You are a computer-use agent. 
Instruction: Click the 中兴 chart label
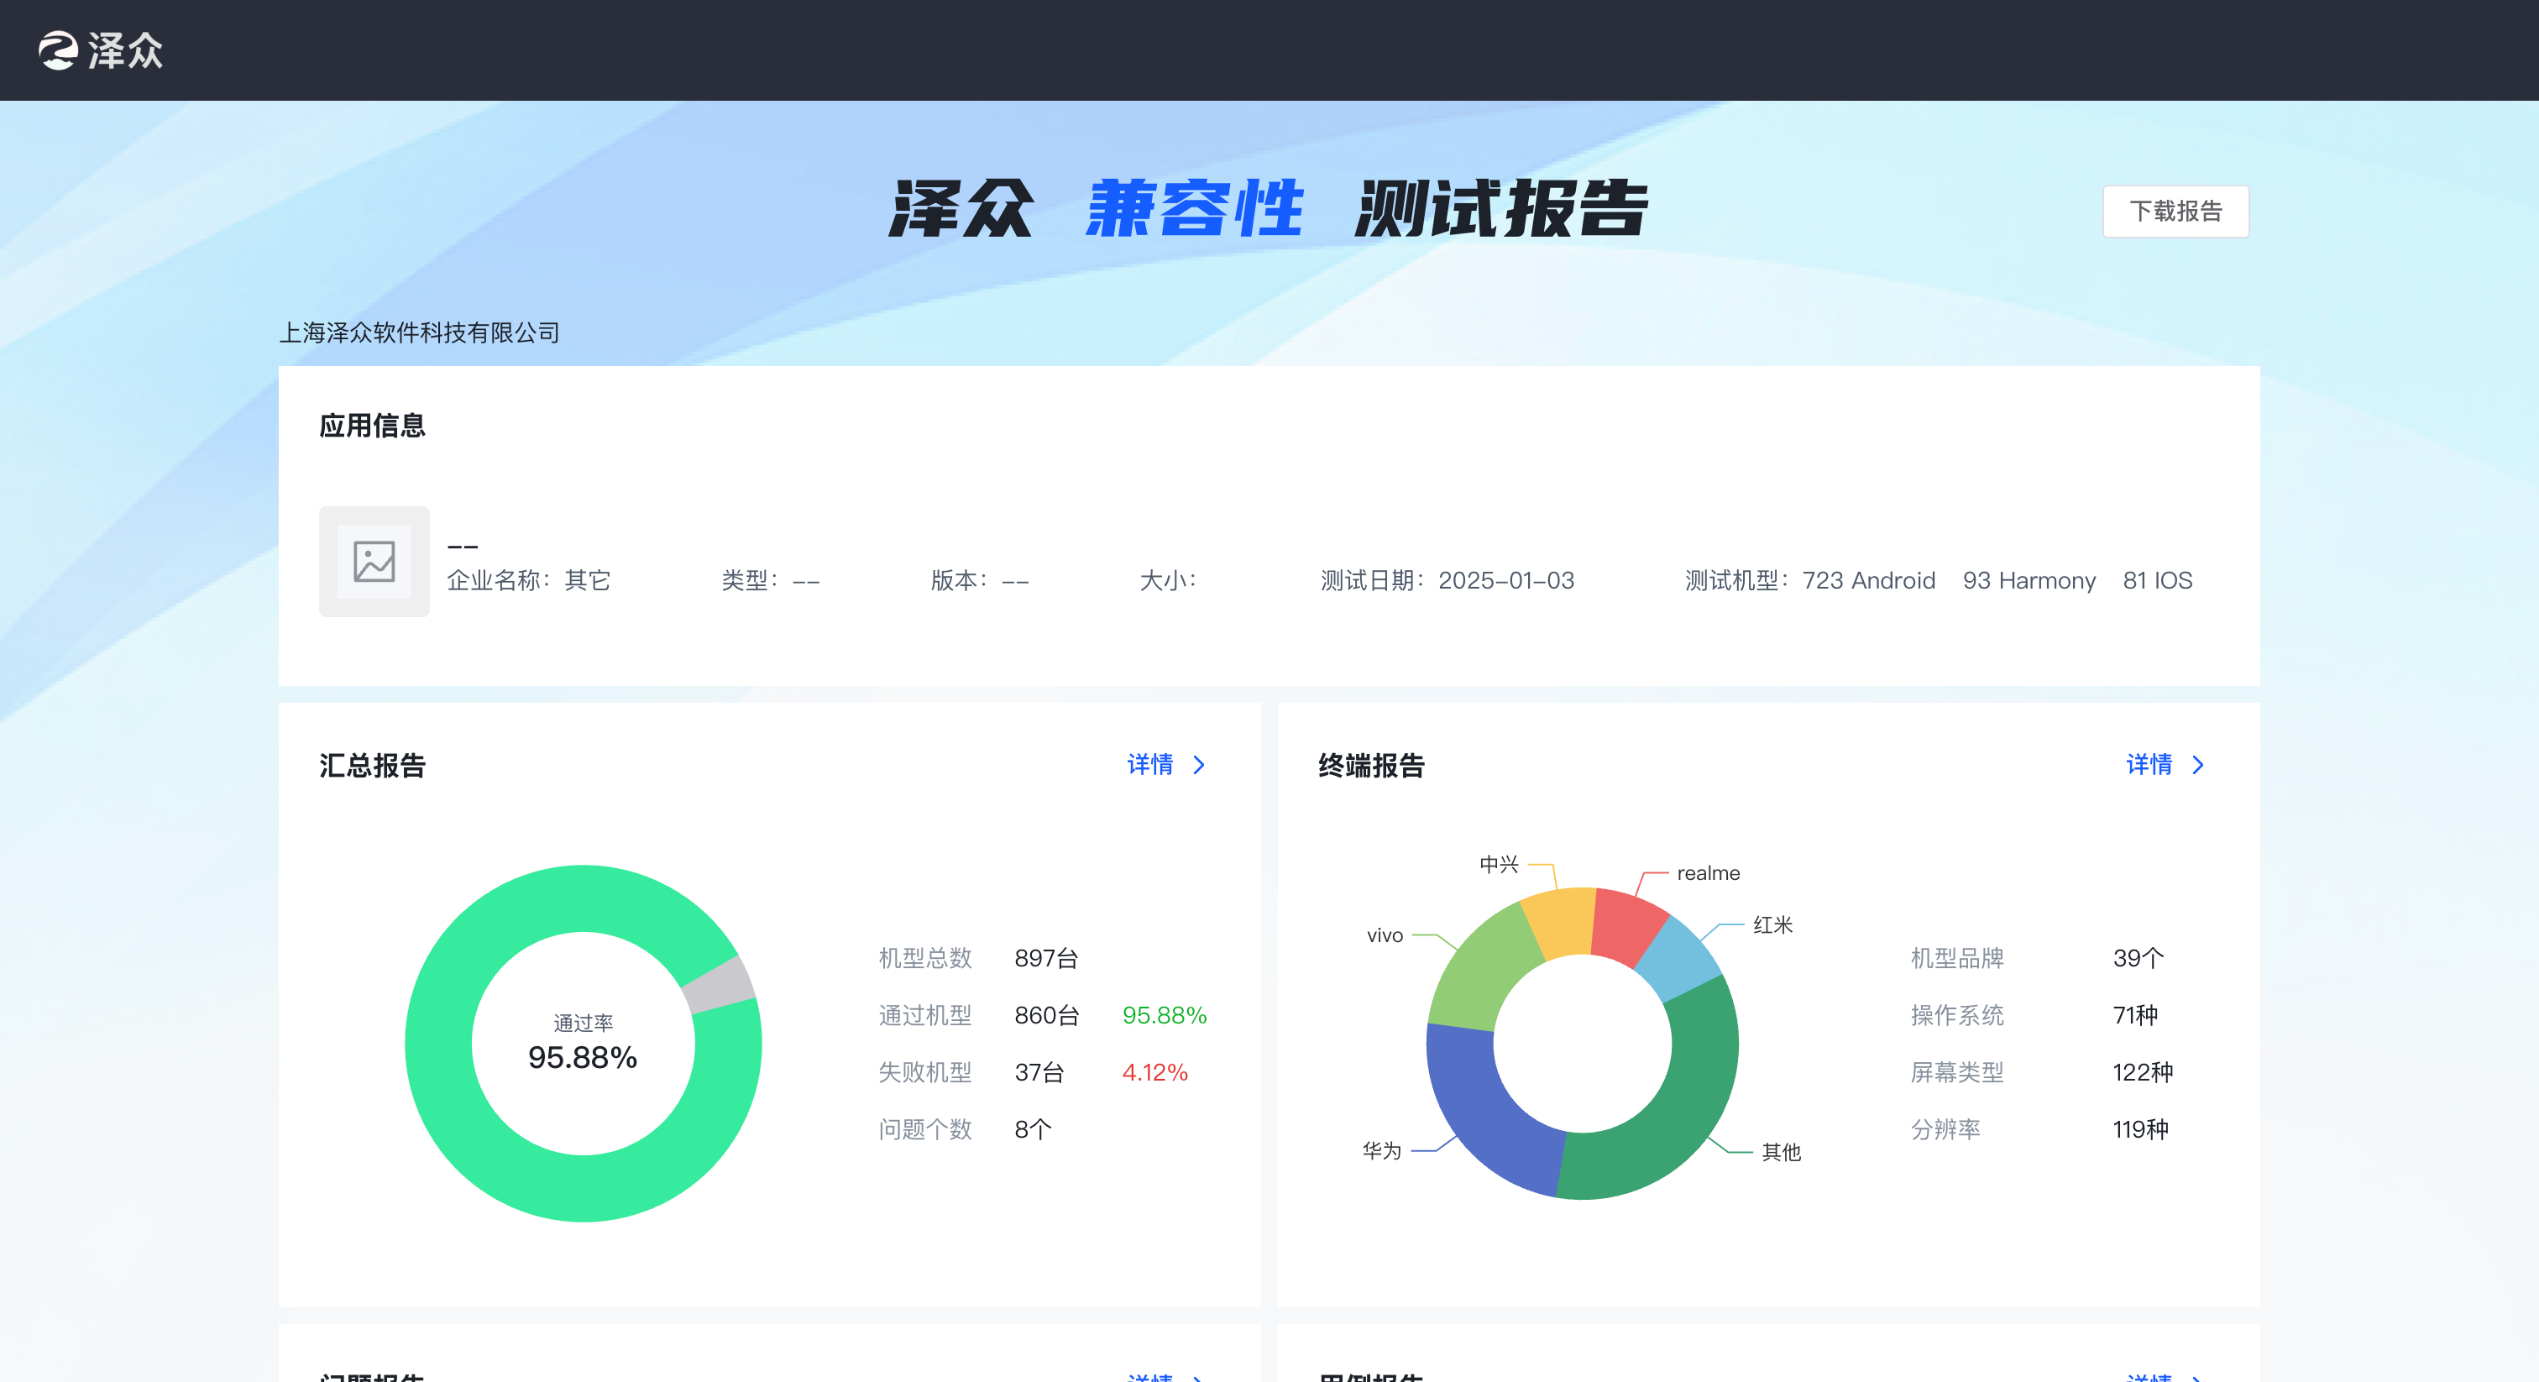[1498, 863]
